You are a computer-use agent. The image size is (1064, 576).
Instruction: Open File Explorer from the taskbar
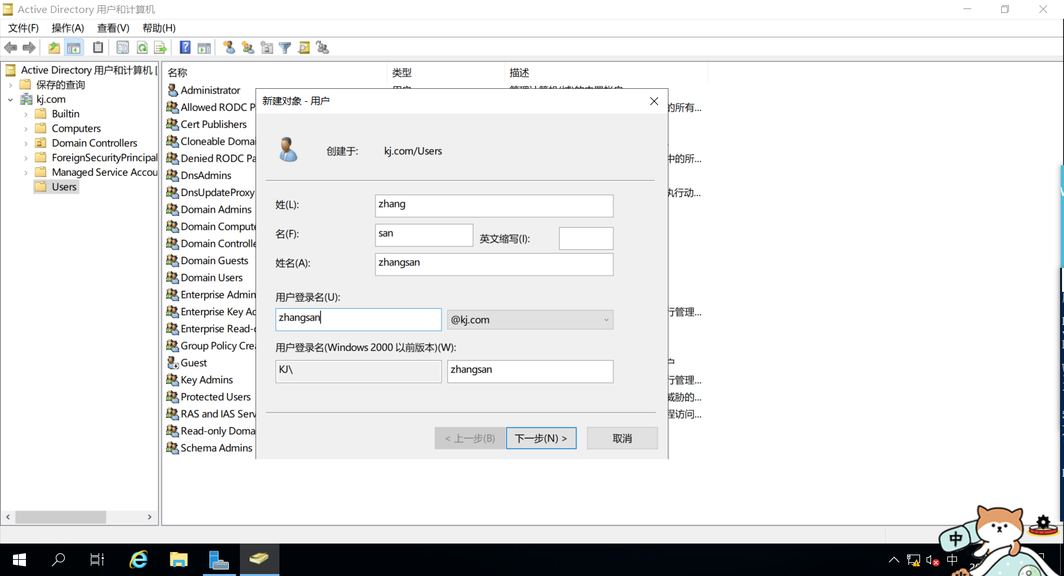tap(178, 559)
